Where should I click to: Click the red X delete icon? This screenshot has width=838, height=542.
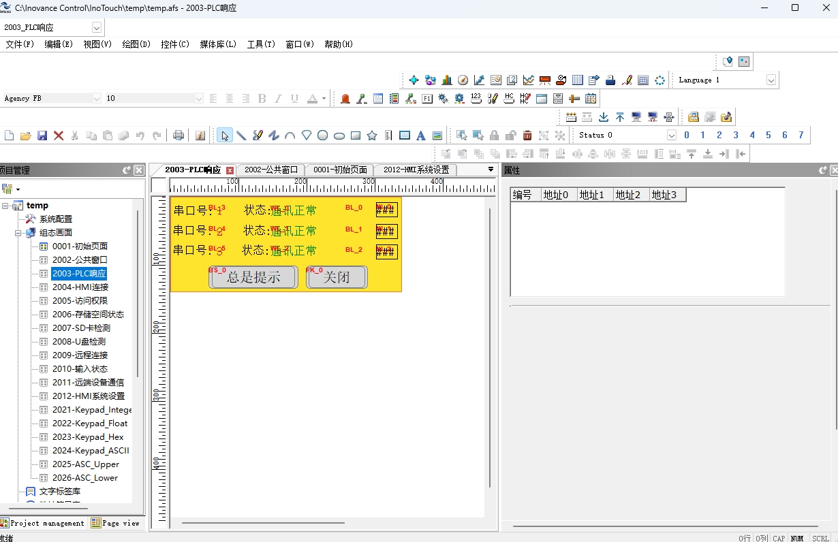[x=59, y=135]
